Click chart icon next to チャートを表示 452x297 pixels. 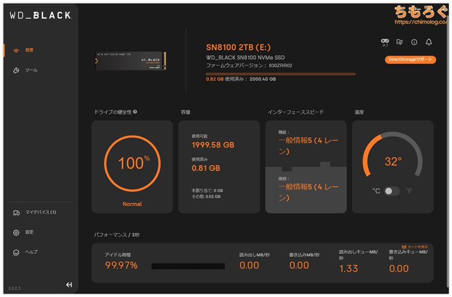click(404, 247)
